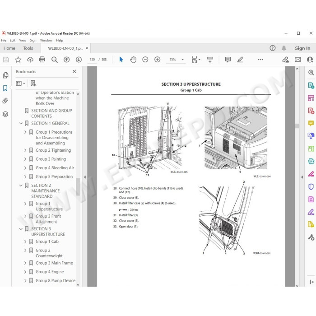Close the Bookmarks panel
The width and height of the screenshot is (316, 316).
[74, 71]
